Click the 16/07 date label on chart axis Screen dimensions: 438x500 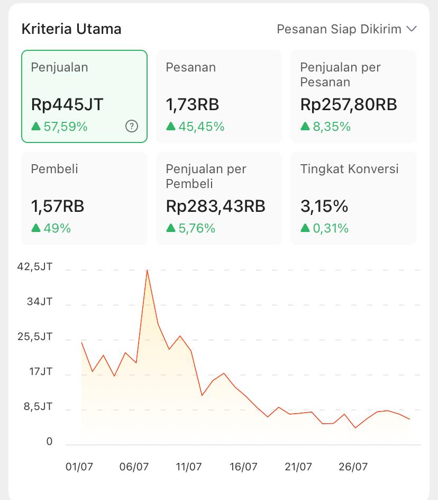click(x=243, y=467)
